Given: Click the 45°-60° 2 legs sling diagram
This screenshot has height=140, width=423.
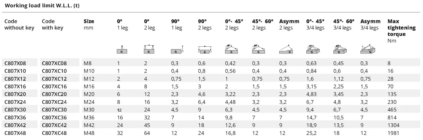Looking at the screenshot, I should [x=258, y=49].
